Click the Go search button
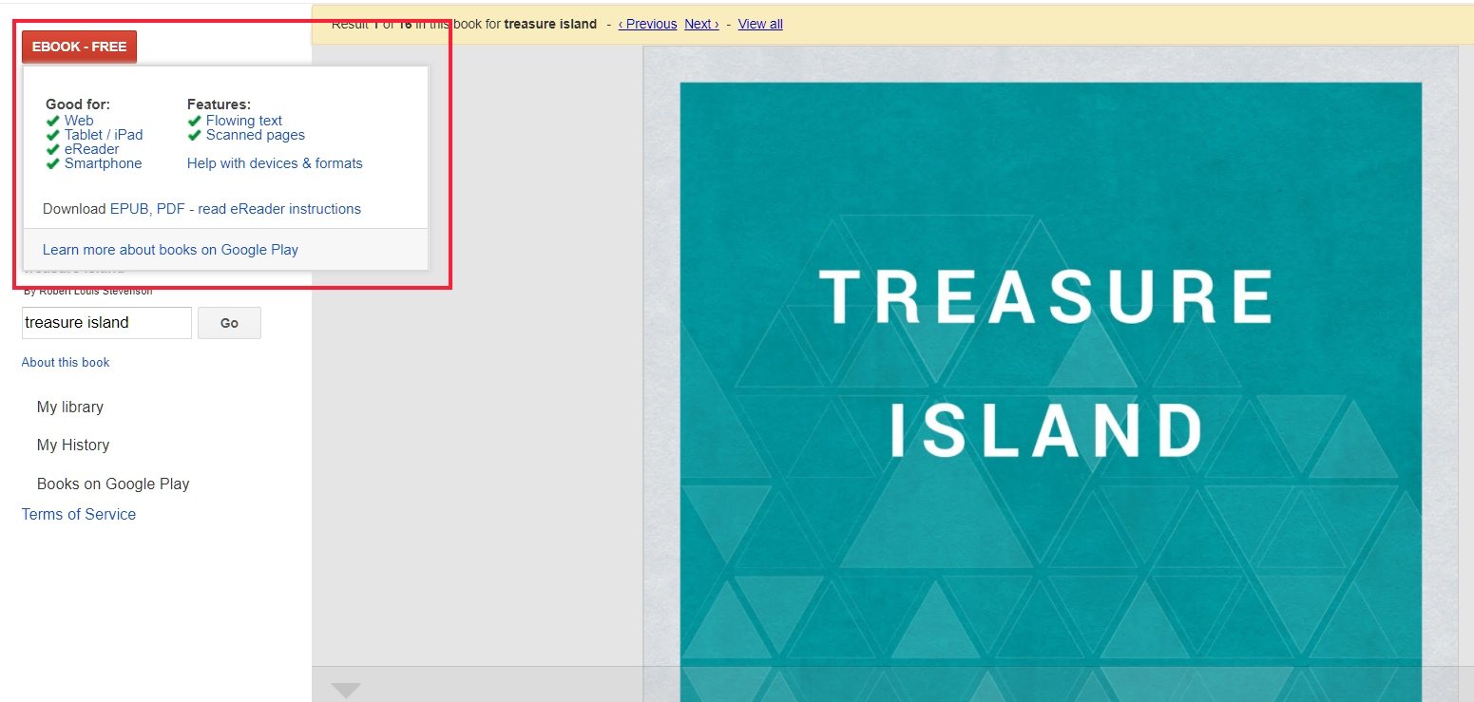Image resolution: width=1474 pixels, height=702 pixels. 229,323
